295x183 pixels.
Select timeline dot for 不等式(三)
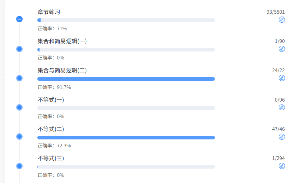point(19,166)
